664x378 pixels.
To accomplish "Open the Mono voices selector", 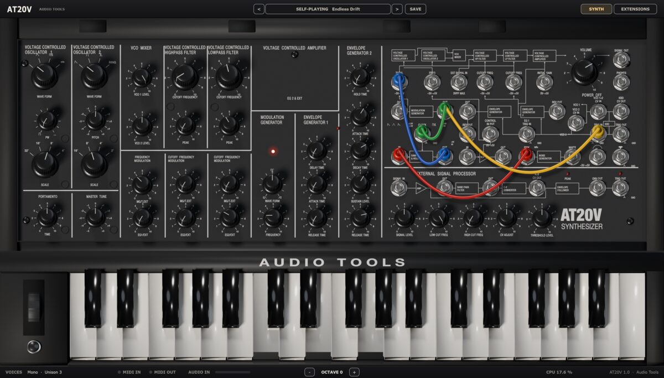I will pos(33,372).
